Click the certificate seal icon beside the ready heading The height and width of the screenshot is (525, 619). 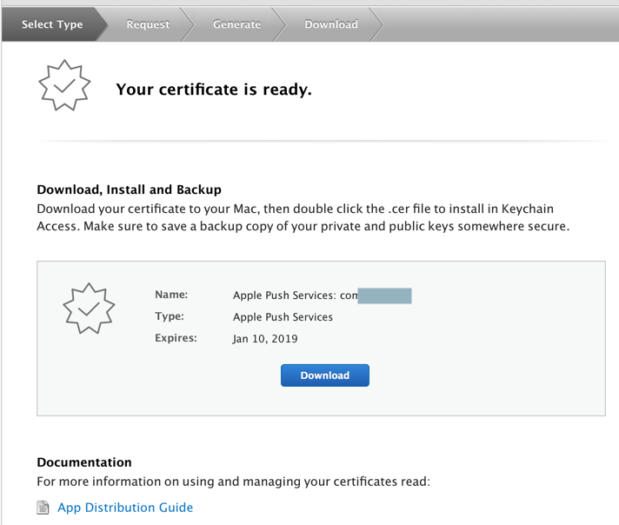(63, 87)
